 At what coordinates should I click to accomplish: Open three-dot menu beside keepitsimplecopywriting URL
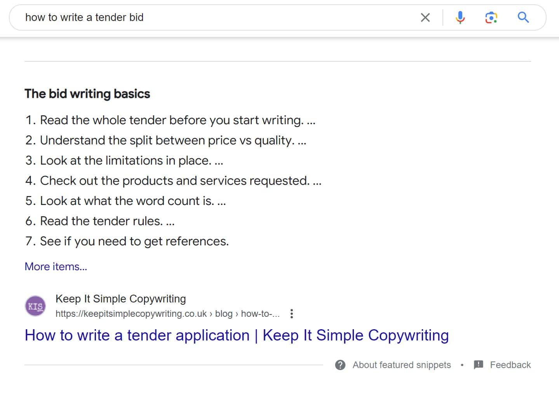[x=292, y=314]
